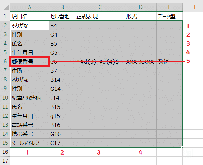This screenshot has height=165, width=203.
Task: Click the 項目名 header cell
Action: click(30, 16)
